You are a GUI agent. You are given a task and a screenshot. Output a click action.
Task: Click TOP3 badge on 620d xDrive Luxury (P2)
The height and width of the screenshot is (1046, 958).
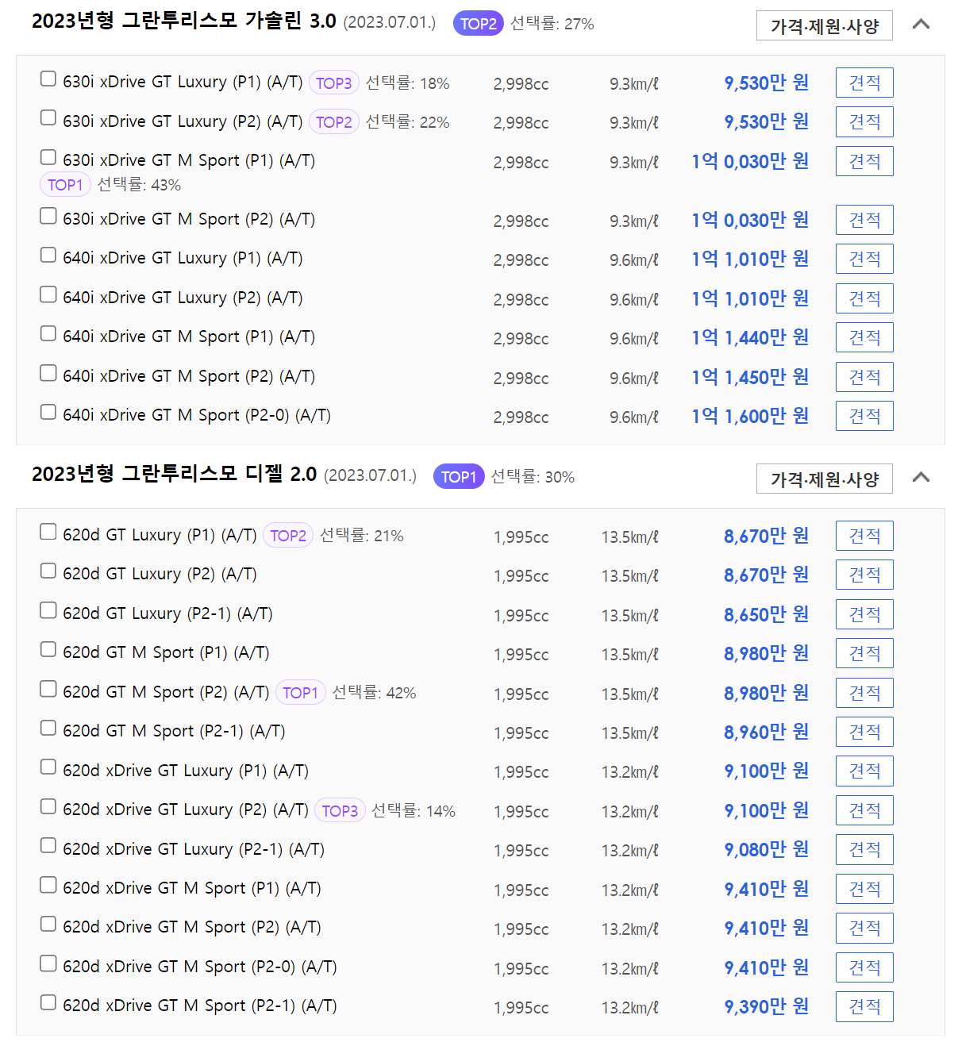coord(340,810)
